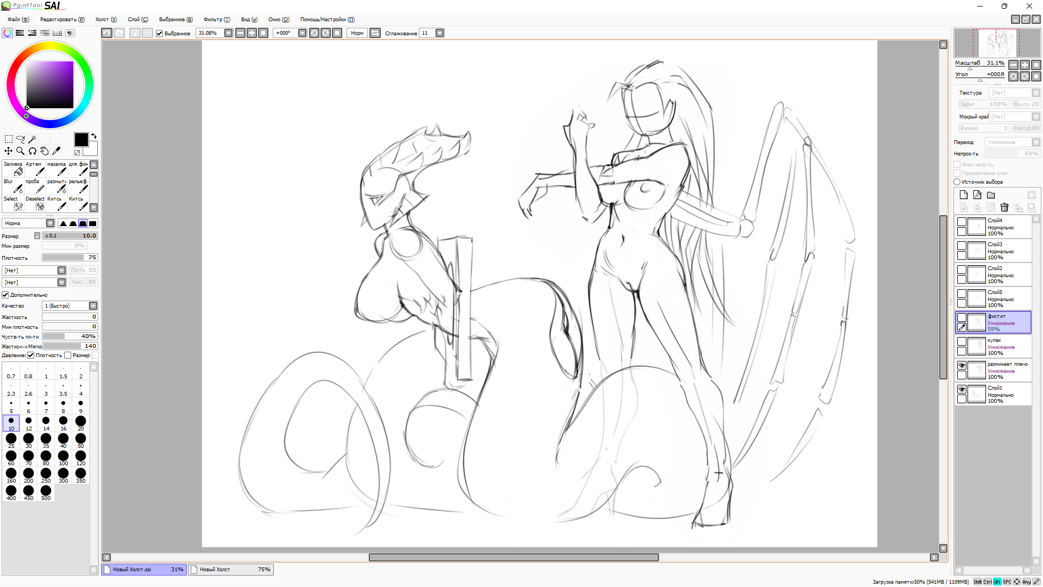Open the Переход blending mode dropdown
Viewport: 1043px width, 587px height.
point(1036,142)
